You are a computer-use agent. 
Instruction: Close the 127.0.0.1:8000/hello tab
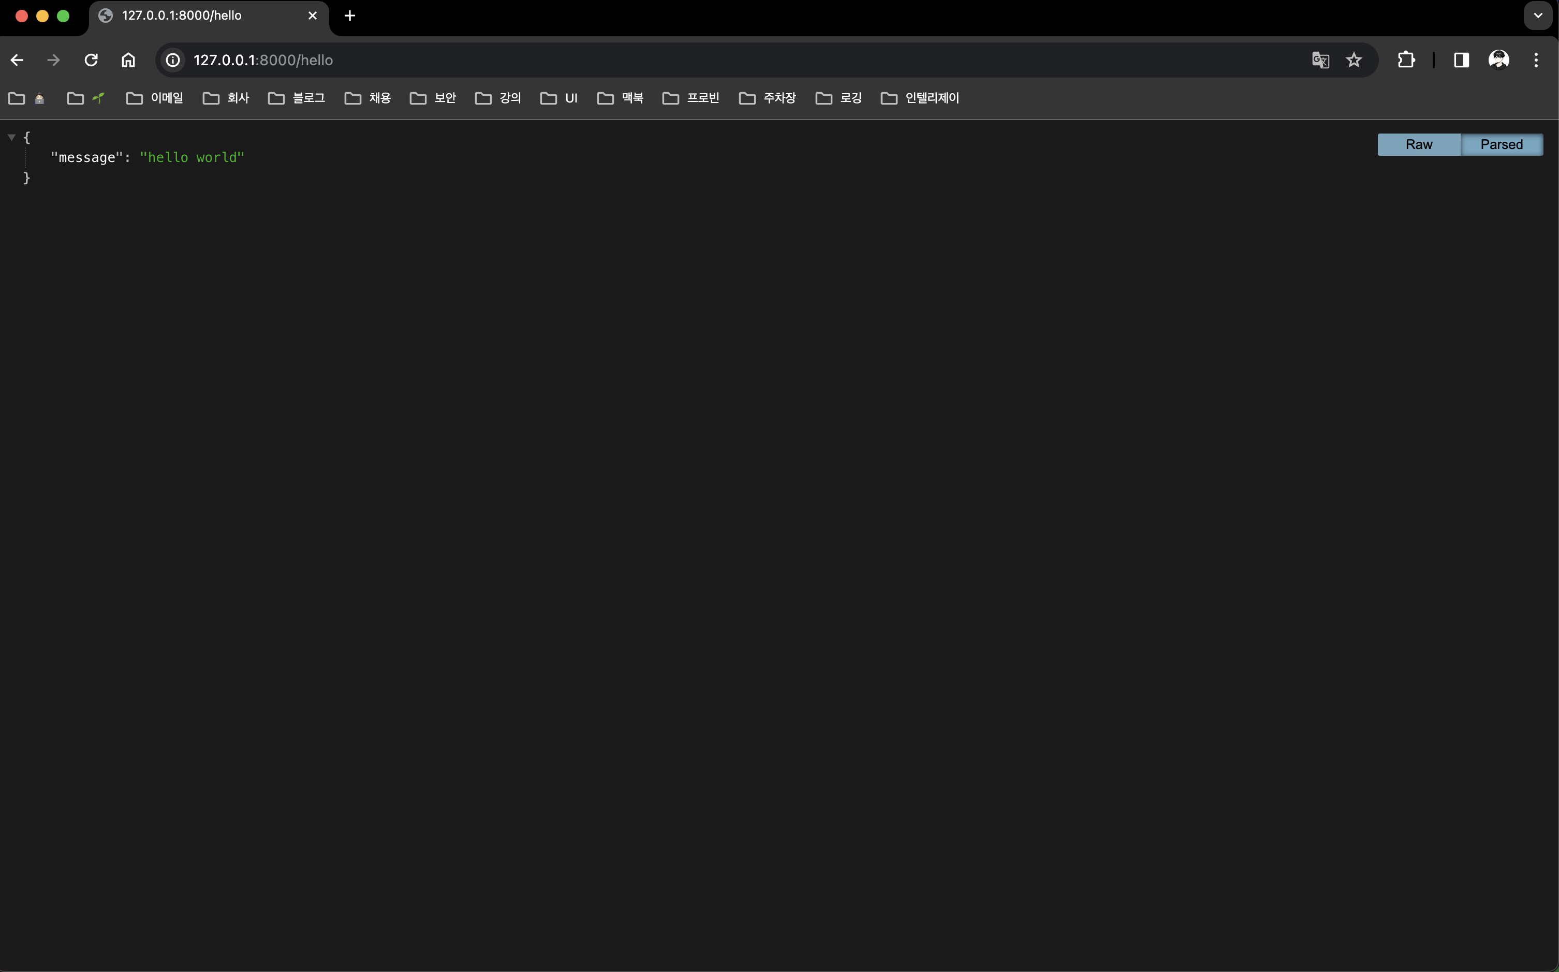click(313, 16)
